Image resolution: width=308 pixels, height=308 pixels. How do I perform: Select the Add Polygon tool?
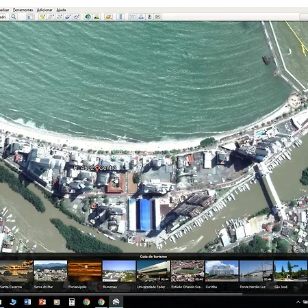click(51, 17)
